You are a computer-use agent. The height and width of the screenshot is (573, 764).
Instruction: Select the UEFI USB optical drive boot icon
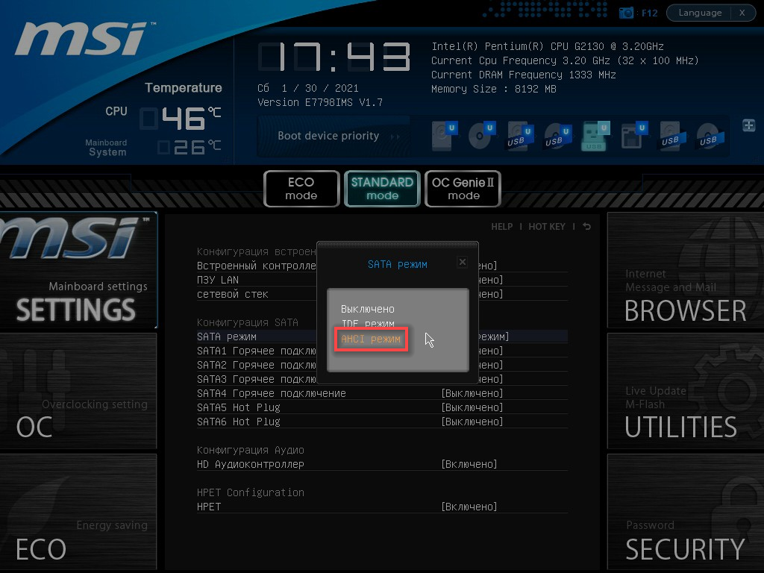click(557, 136)
